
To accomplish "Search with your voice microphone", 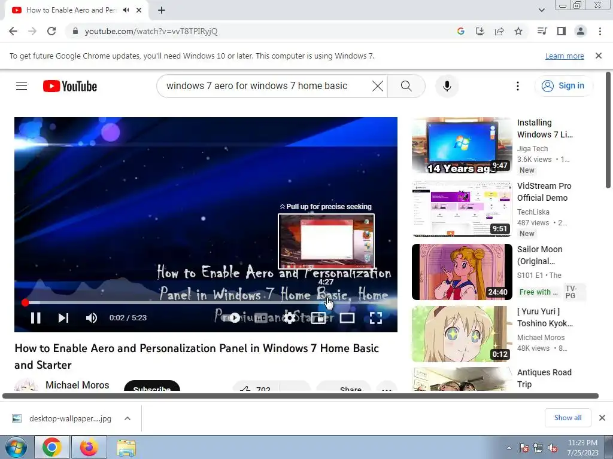I will [x=447, y=86].
